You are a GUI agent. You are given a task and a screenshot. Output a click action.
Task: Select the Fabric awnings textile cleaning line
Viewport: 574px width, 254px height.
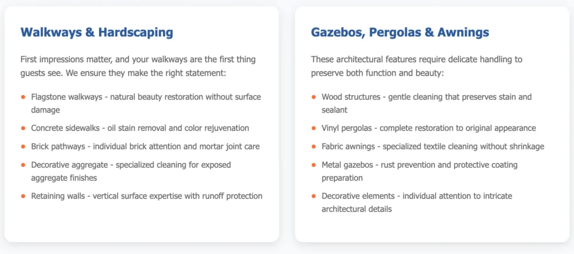pos(433,147)
